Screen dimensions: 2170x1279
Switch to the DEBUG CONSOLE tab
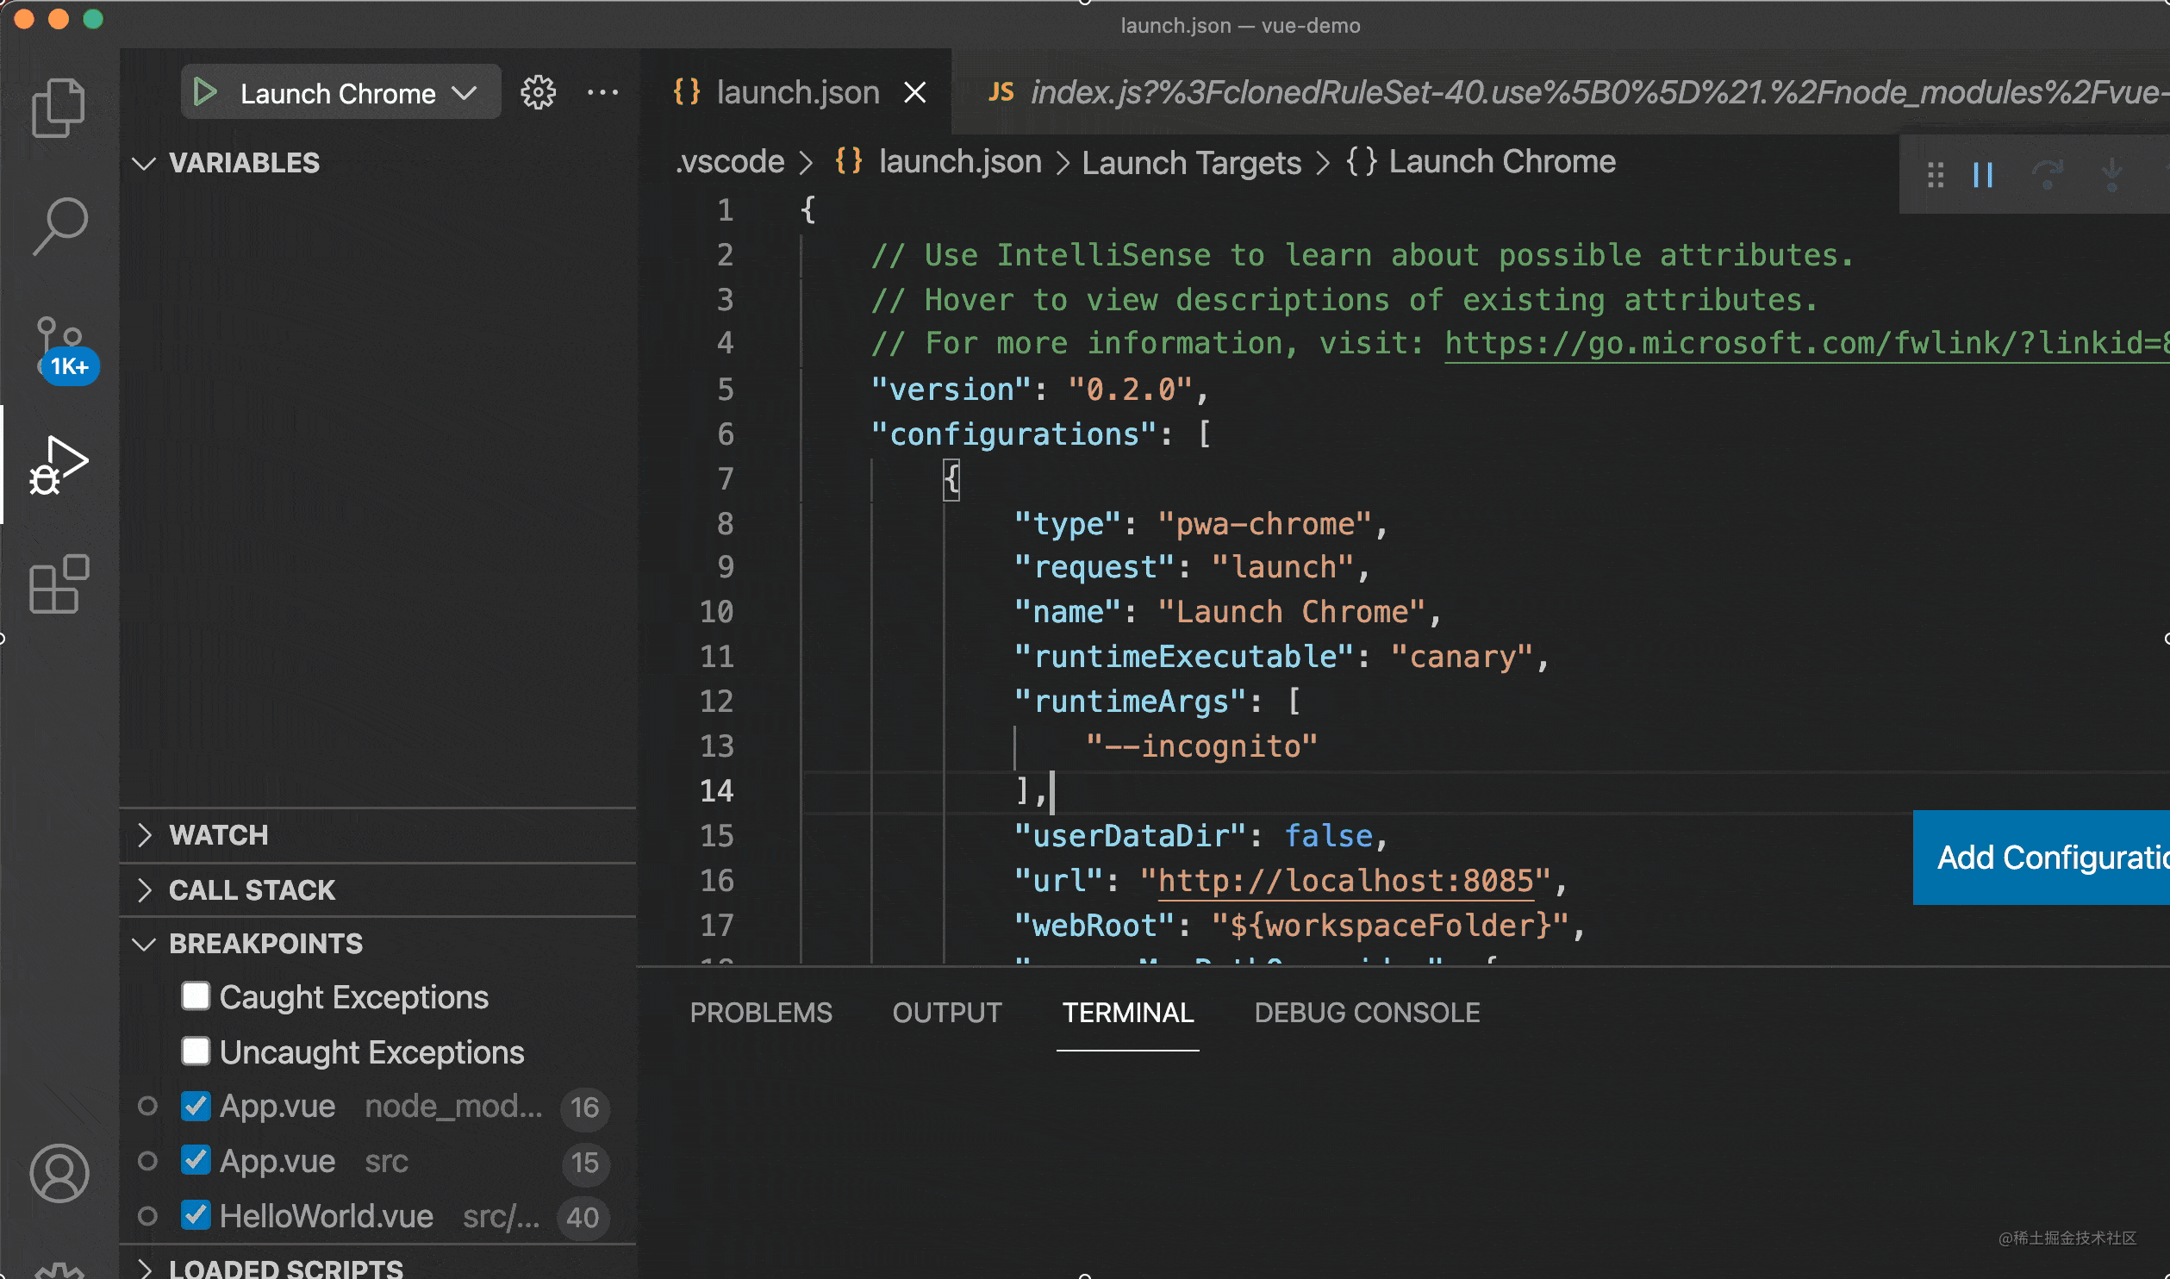click(1367, 1013)
